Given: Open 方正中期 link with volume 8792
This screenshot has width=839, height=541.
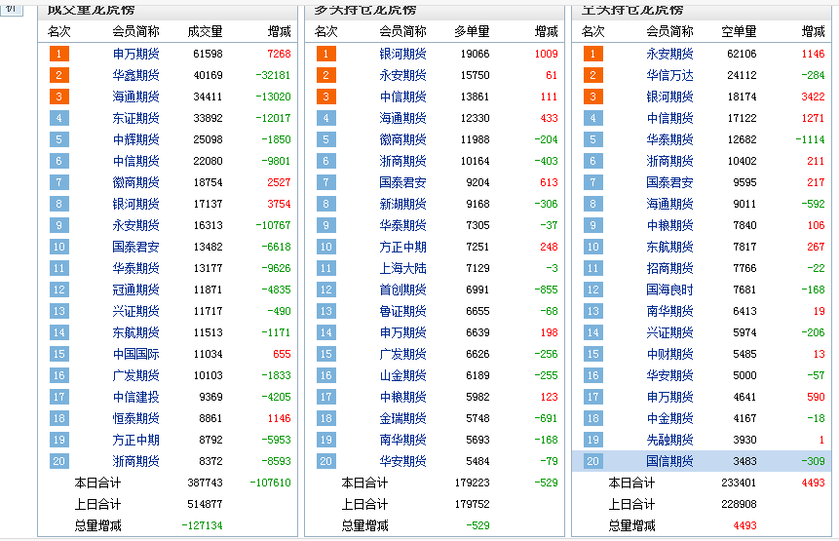Looking at the screenshot, I should click(x=135, y=440).
